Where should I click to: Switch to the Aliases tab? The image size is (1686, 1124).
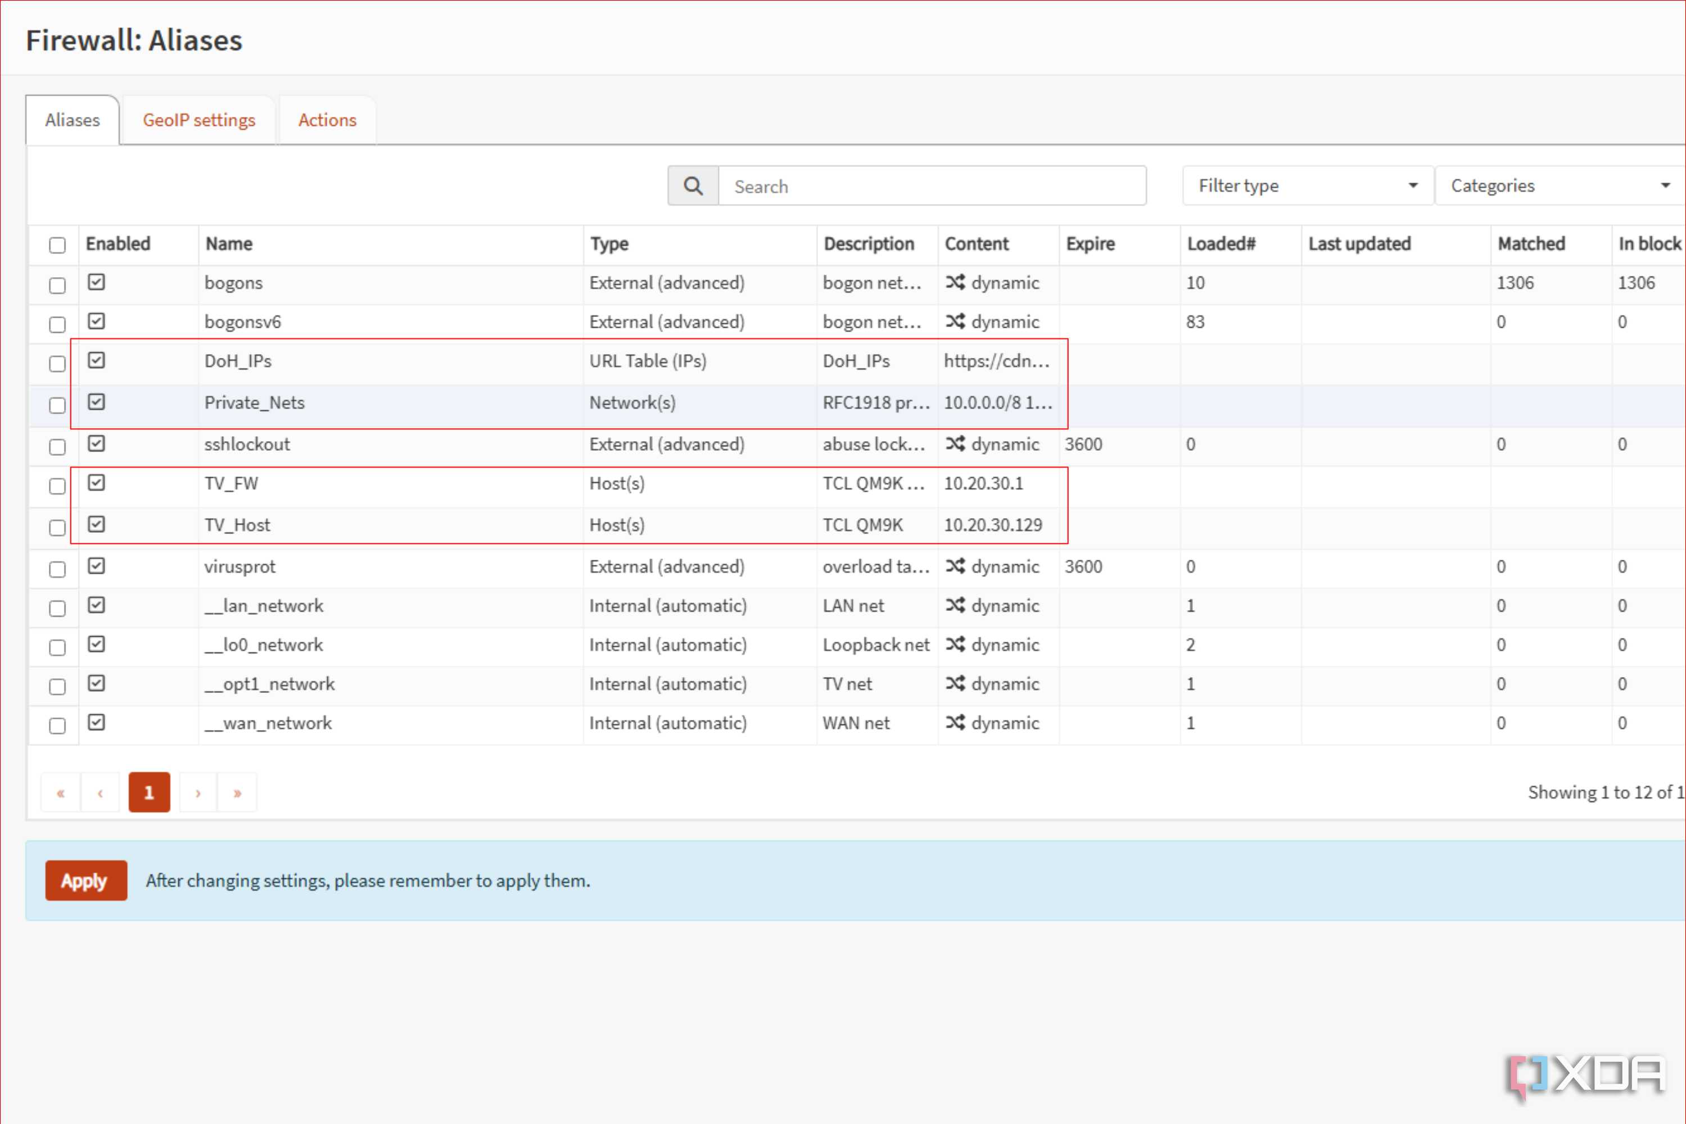coord(73,120)
